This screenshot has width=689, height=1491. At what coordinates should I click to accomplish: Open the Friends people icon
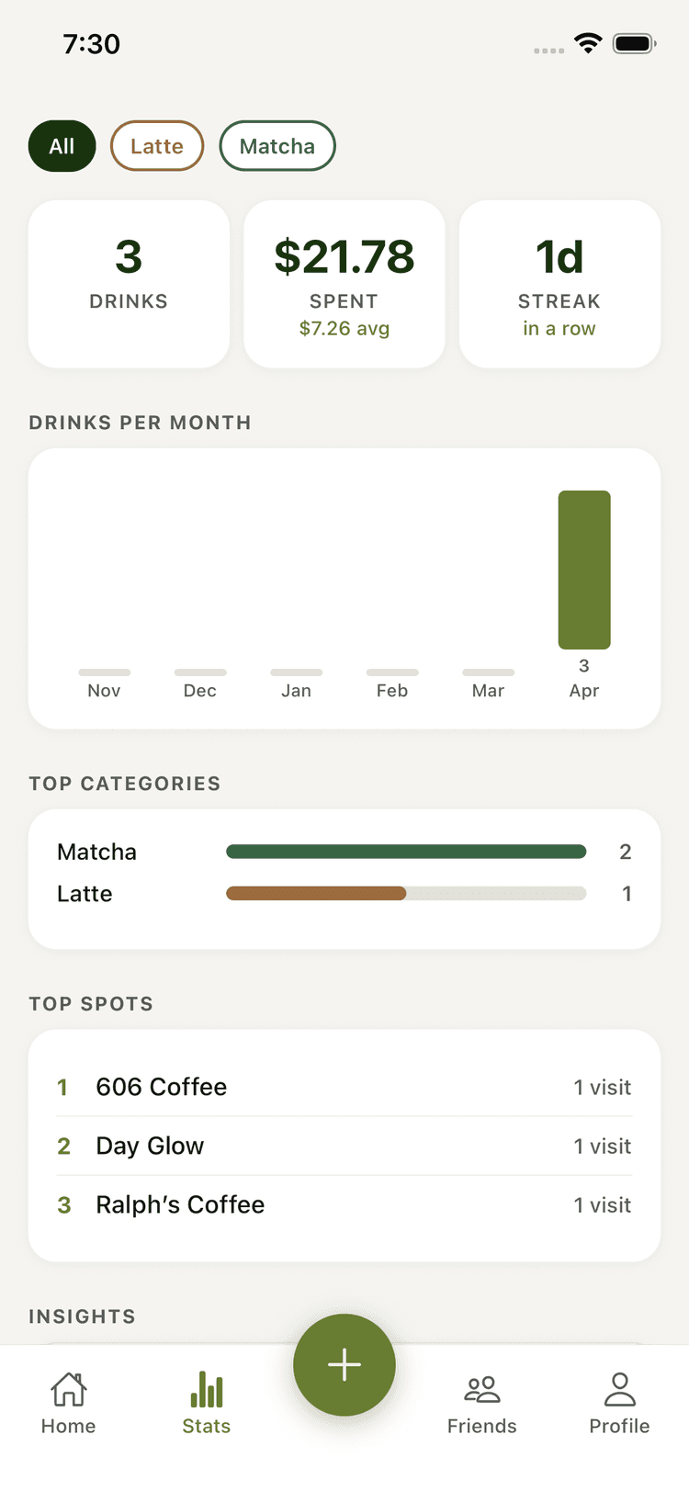[x=482, y=1389]
